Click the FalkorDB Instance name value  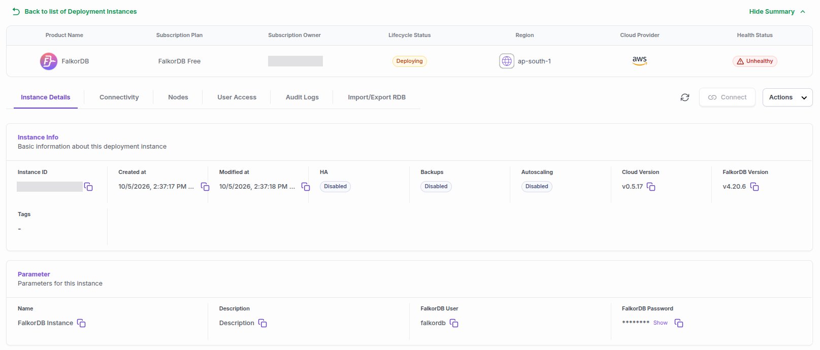coord(46,323)
